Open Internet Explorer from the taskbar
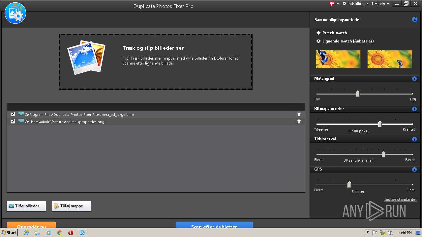422x237 pixels. pos(26,233)
